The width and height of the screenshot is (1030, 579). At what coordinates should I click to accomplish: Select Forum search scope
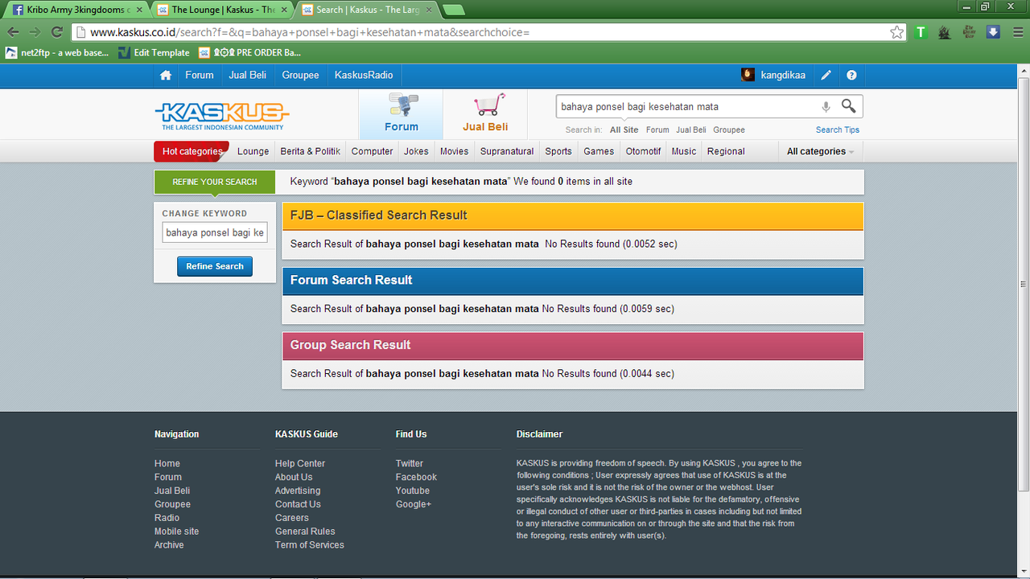(657, 129)
